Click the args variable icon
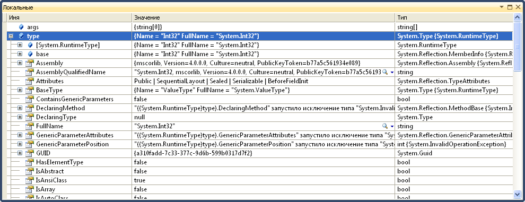 tap(21, 27)
